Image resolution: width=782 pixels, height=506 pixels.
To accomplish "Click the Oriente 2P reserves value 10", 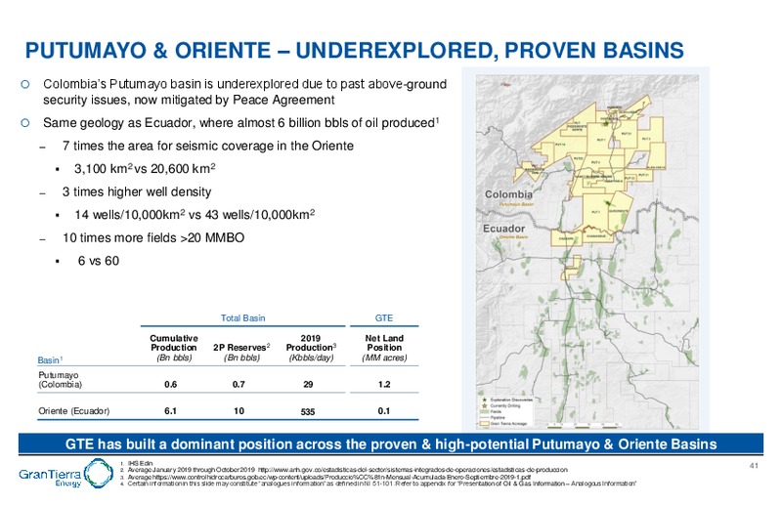I will (x=239, y=411).
